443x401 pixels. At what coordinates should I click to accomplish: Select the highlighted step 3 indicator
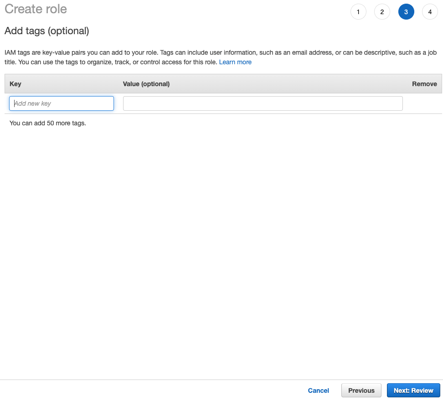pos(406,12)
